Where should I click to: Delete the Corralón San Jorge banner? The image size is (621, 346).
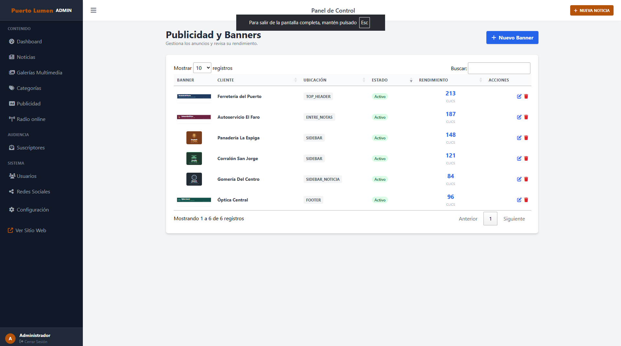coord(526,158)
